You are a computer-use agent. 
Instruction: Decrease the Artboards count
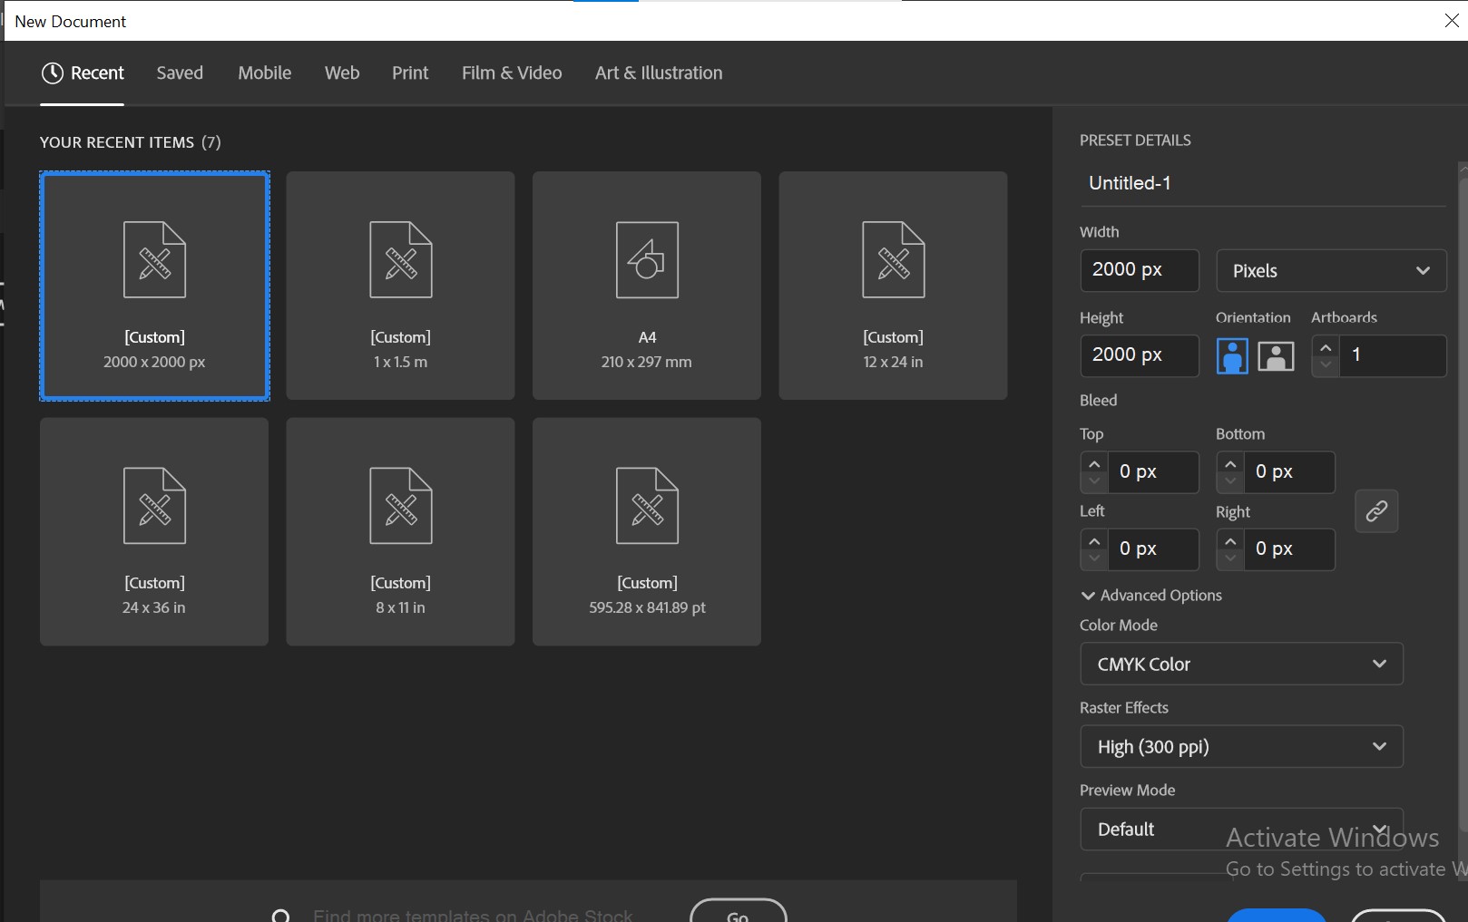point(1326,365)
